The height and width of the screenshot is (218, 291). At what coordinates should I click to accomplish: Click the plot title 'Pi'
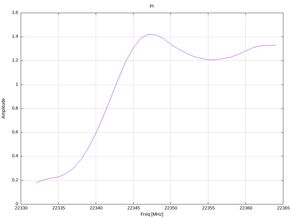click(152, 6)
